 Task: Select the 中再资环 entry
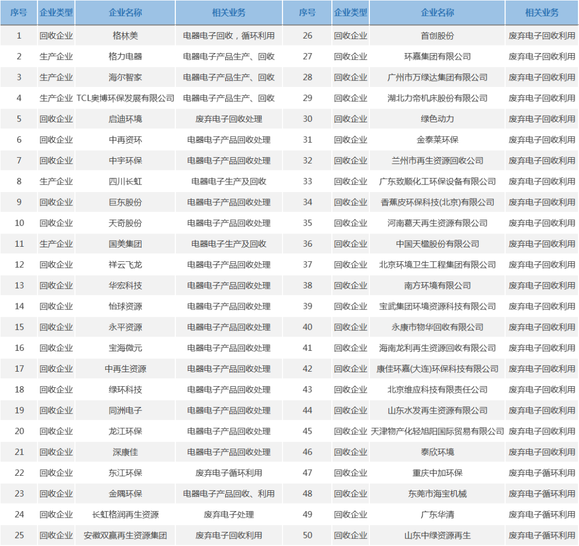[x=125, y=139]
